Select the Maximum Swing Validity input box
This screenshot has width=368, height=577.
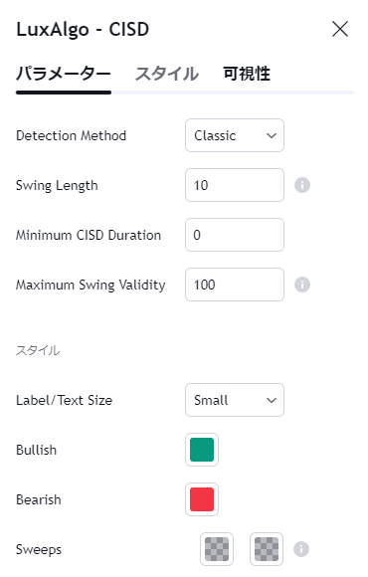(x=235, y=285)
